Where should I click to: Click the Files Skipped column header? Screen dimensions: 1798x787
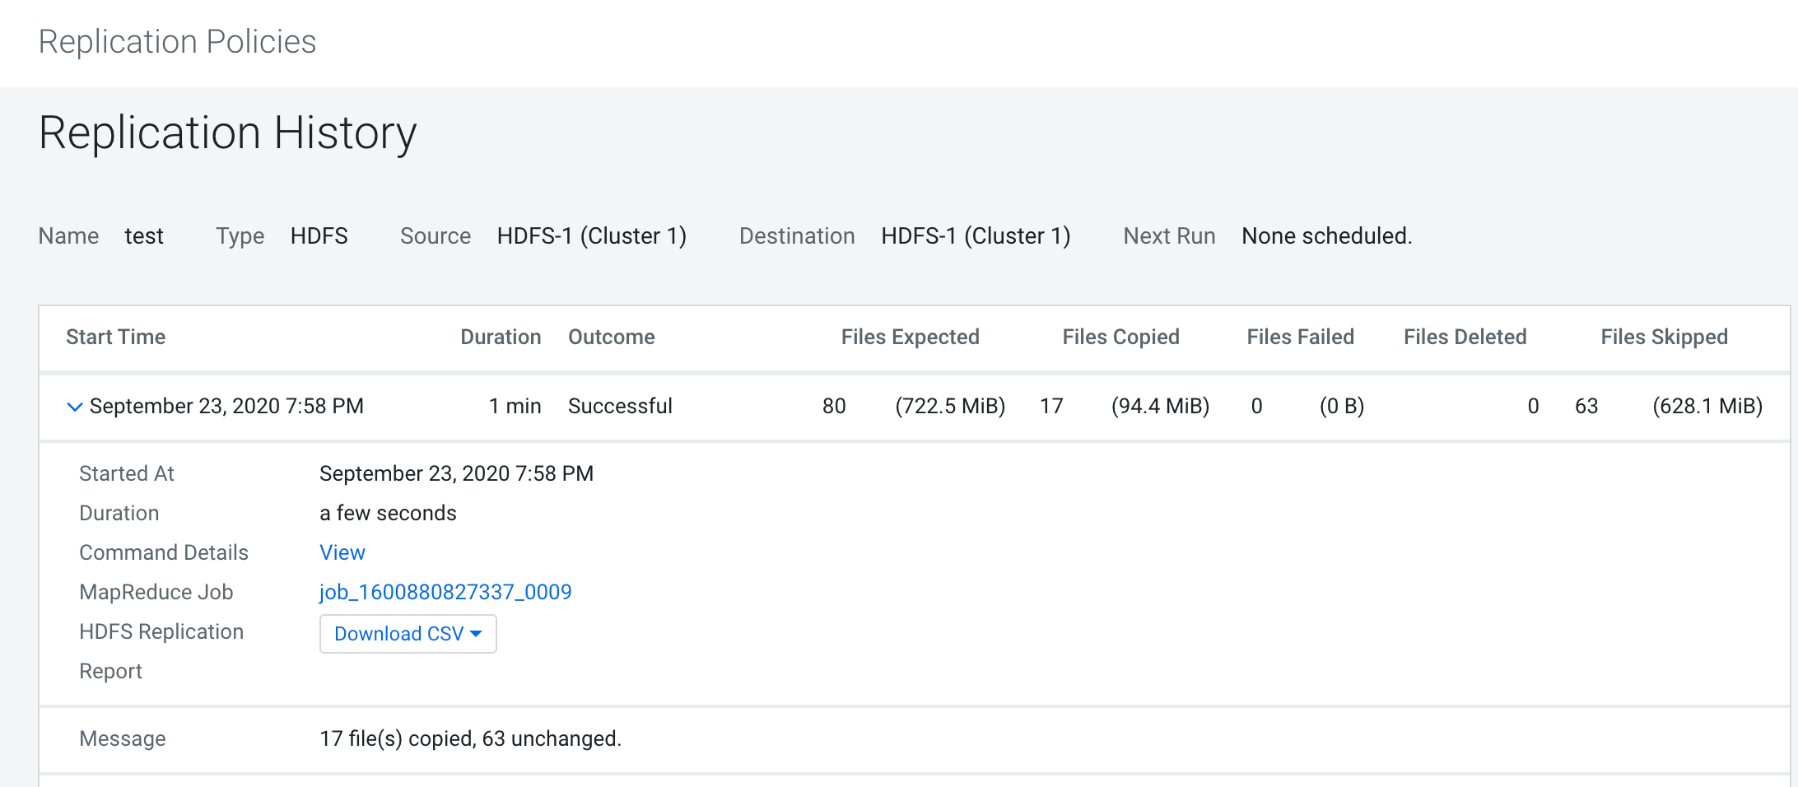(1664, 337)
